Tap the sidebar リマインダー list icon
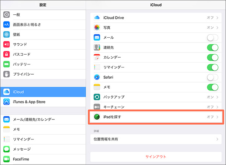The height and width of the screenshot is (165, 226). [6, 139]
